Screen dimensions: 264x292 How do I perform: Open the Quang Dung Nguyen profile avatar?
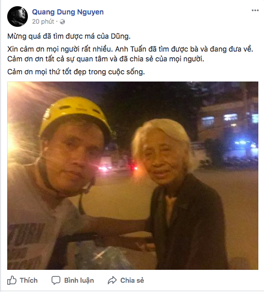coord(18,17)
